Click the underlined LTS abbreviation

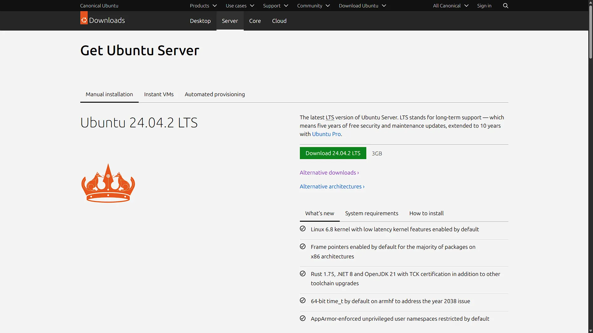330,117
